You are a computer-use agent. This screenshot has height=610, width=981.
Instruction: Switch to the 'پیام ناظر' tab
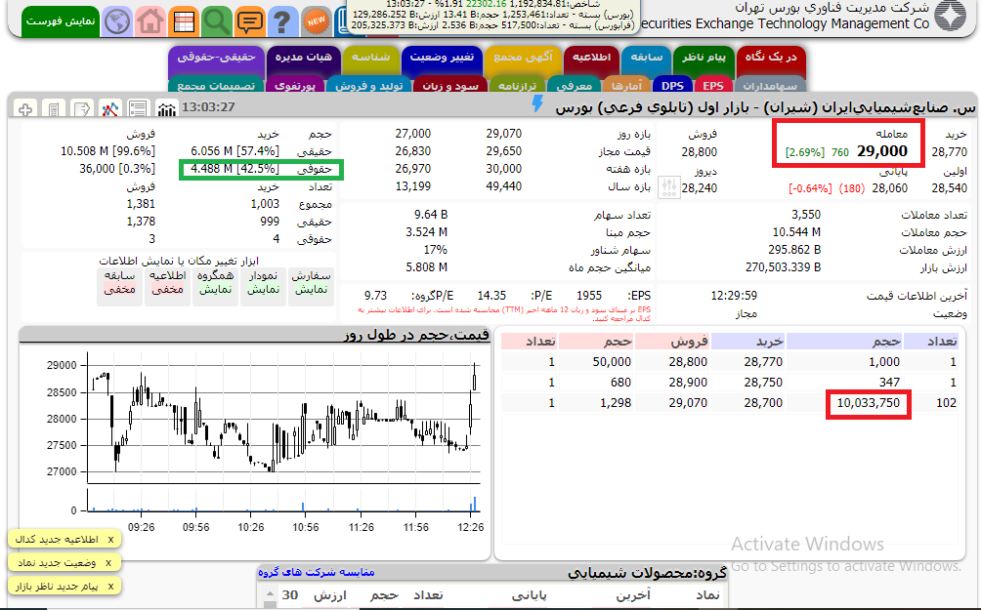click(x=704, y=58)
